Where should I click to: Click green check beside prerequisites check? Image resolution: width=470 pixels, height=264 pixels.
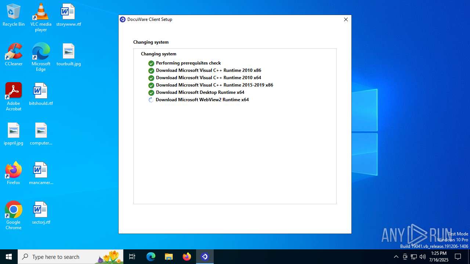(151, 63)
